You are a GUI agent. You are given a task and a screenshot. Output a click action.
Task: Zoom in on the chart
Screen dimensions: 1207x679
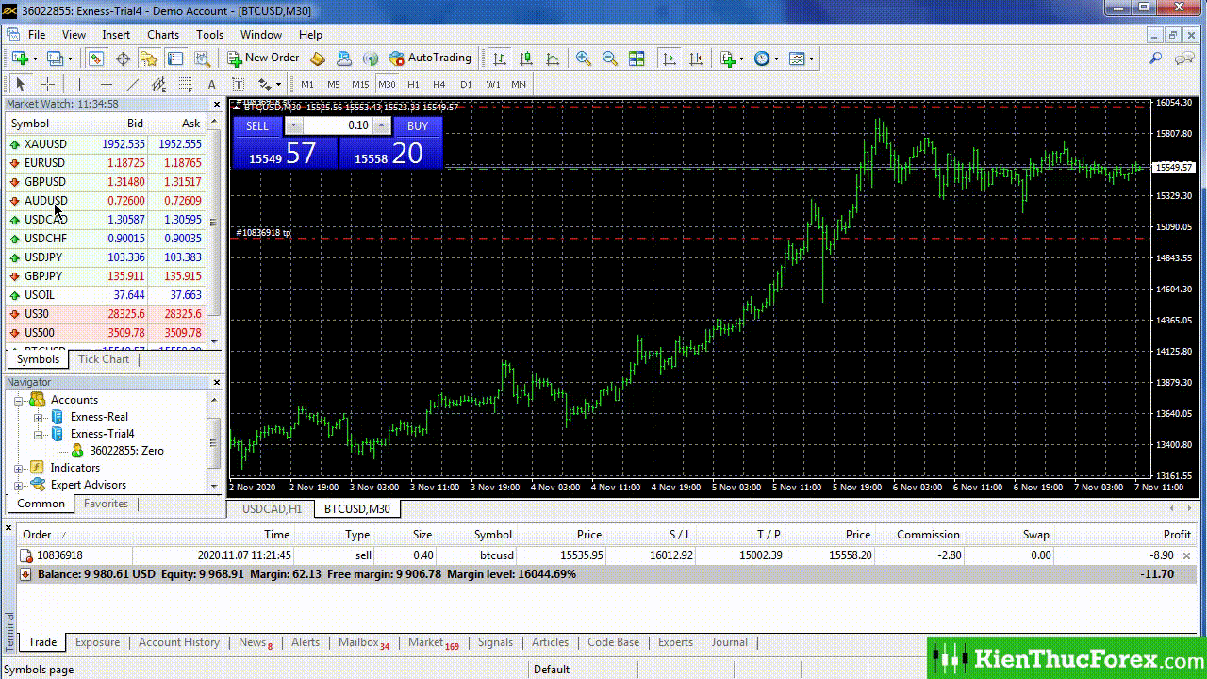tap(584, 58)
